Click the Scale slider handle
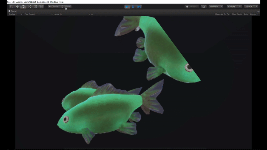Screen dimensions: 267x150 click(x=61, y=14)
